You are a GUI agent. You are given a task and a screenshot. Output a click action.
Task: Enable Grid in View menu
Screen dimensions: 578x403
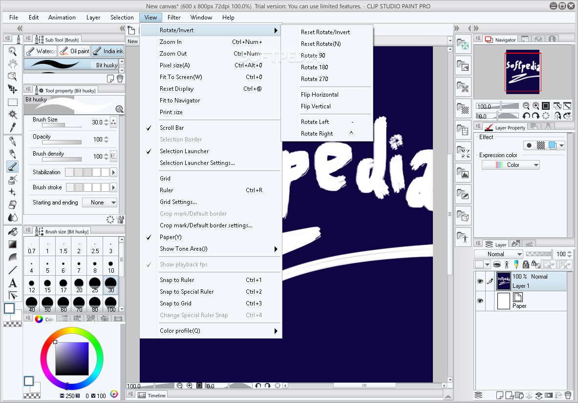coord(210,179)
